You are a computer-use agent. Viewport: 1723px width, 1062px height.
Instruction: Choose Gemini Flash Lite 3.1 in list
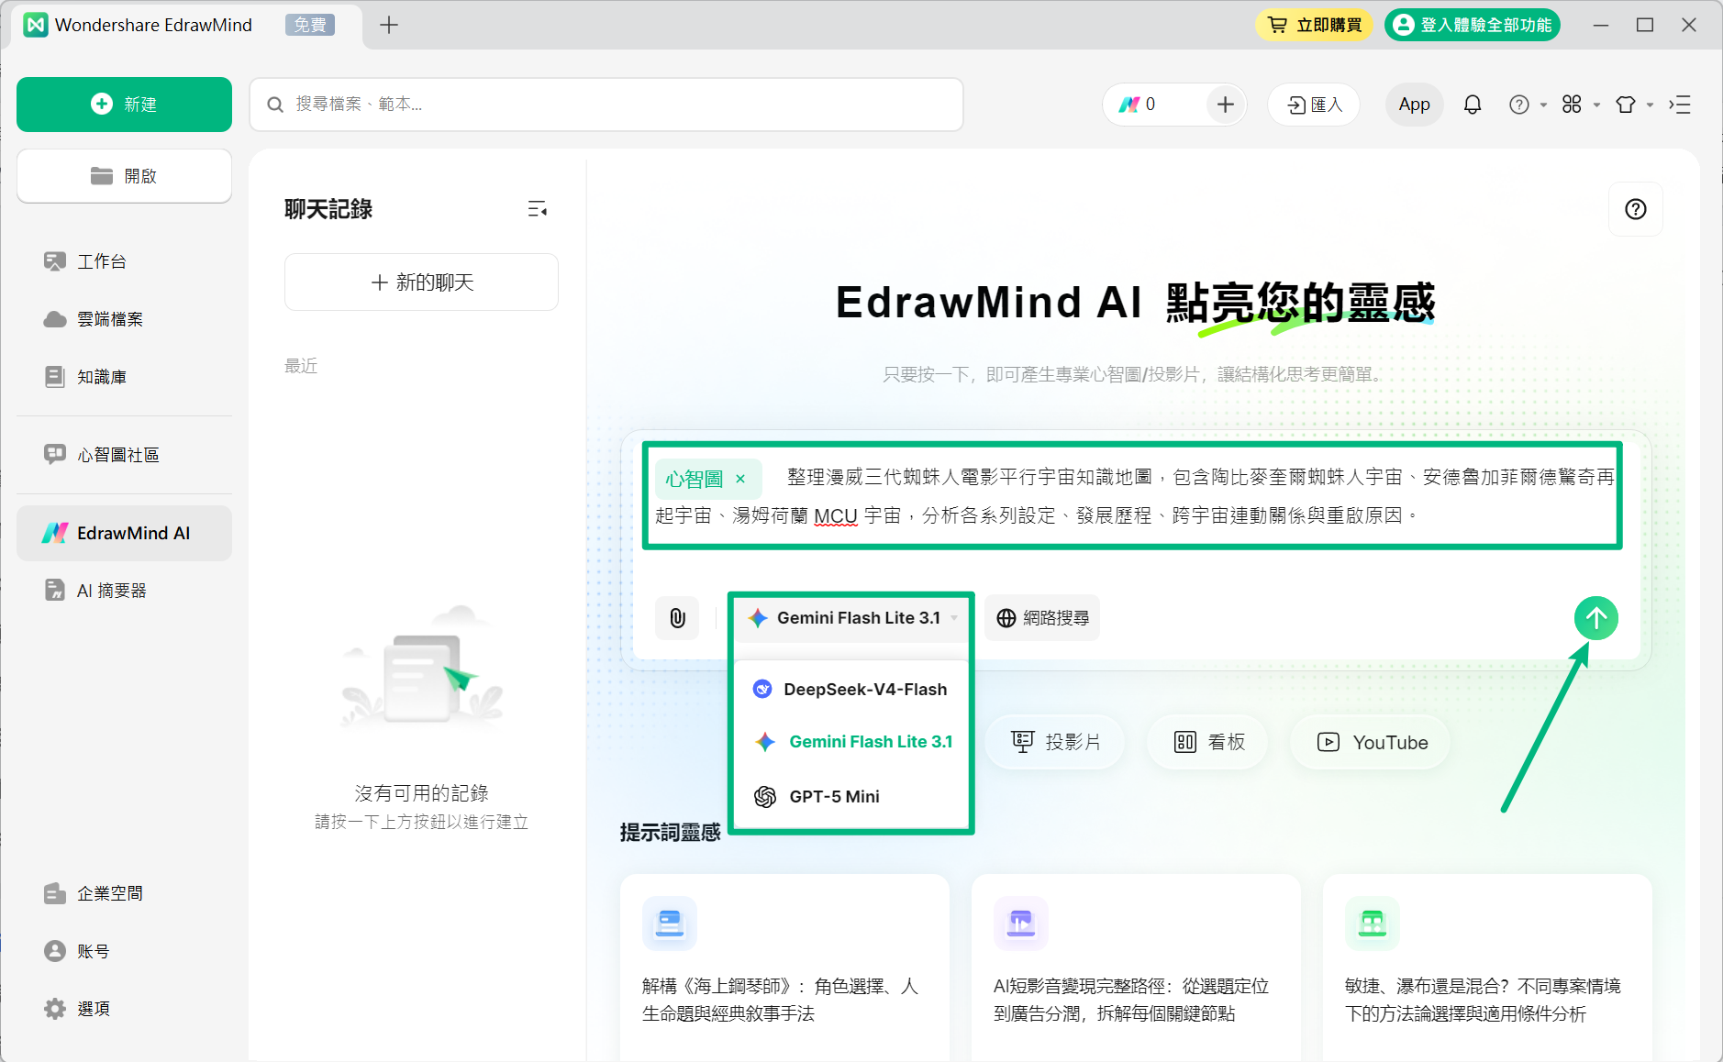(851, 742)
